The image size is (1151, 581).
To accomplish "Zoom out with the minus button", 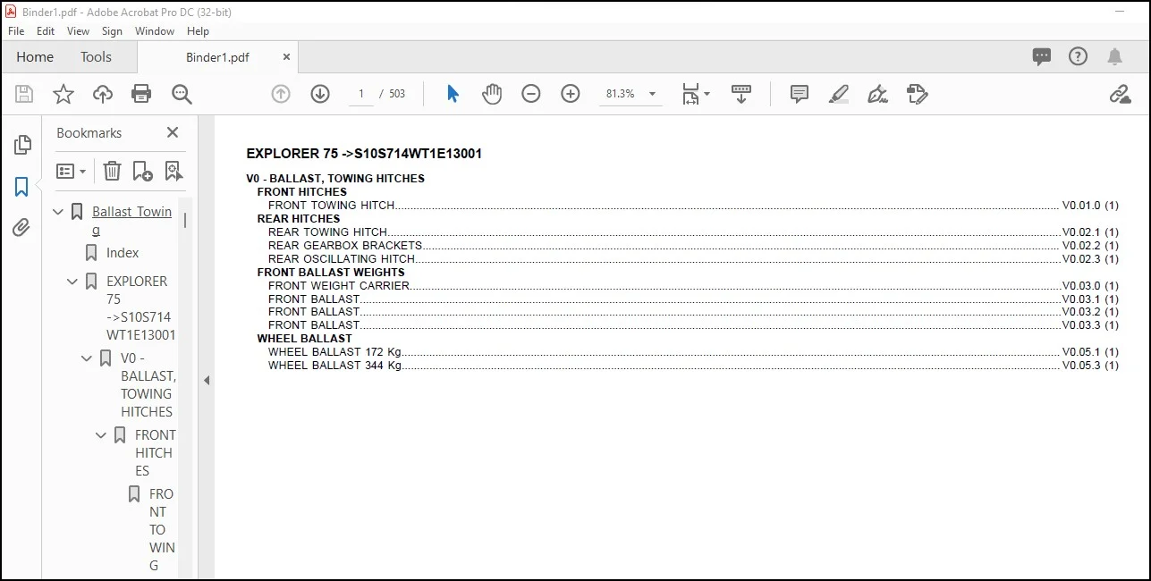I will 531,94.
